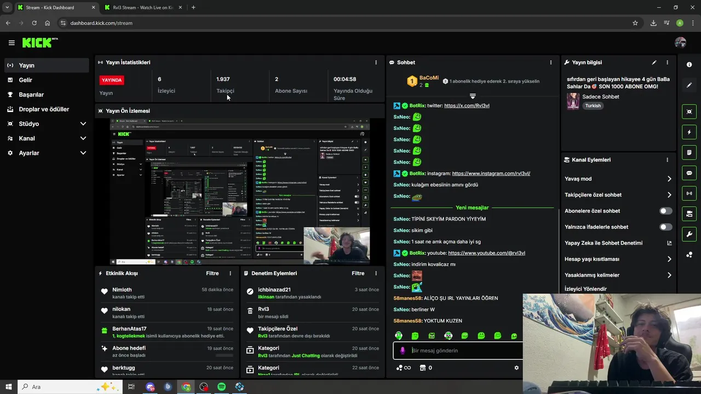This screenshot has width=701, height=394.
Task: Go to Droplar ve ödüller sidebar item
Action: [x=47, y=109]
